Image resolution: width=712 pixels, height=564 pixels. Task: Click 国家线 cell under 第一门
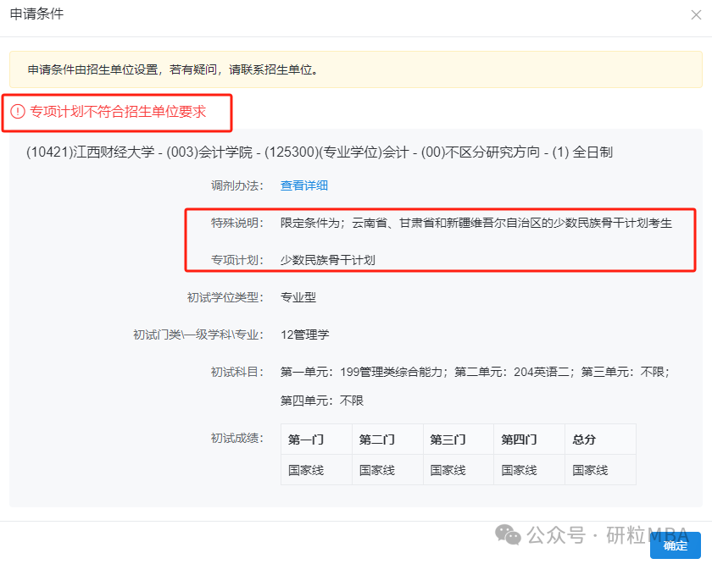tap(316, 470)
